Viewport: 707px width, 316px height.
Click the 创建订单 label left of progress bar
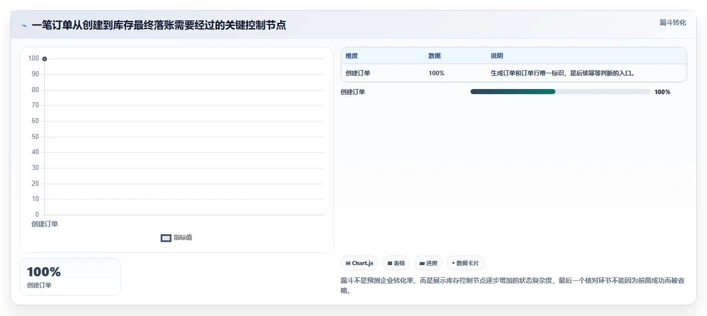coord(353,92)
